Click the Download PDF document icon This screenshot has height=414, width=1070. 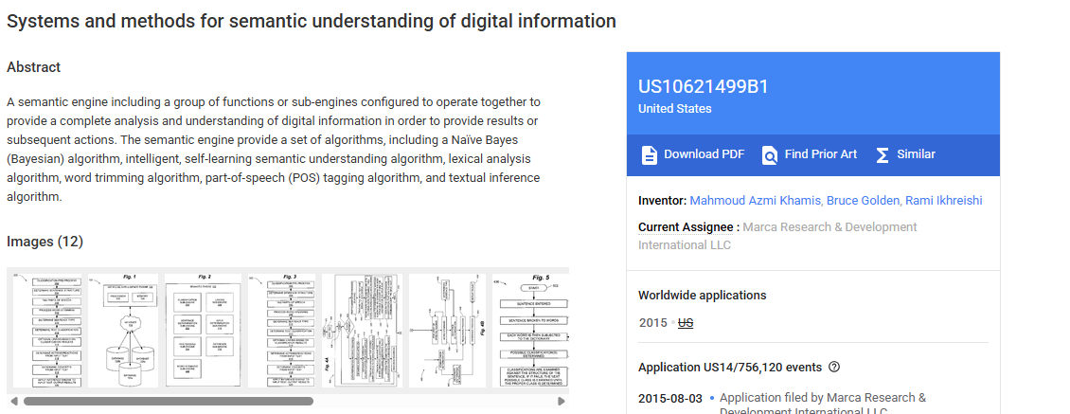(x=649, y=155)
